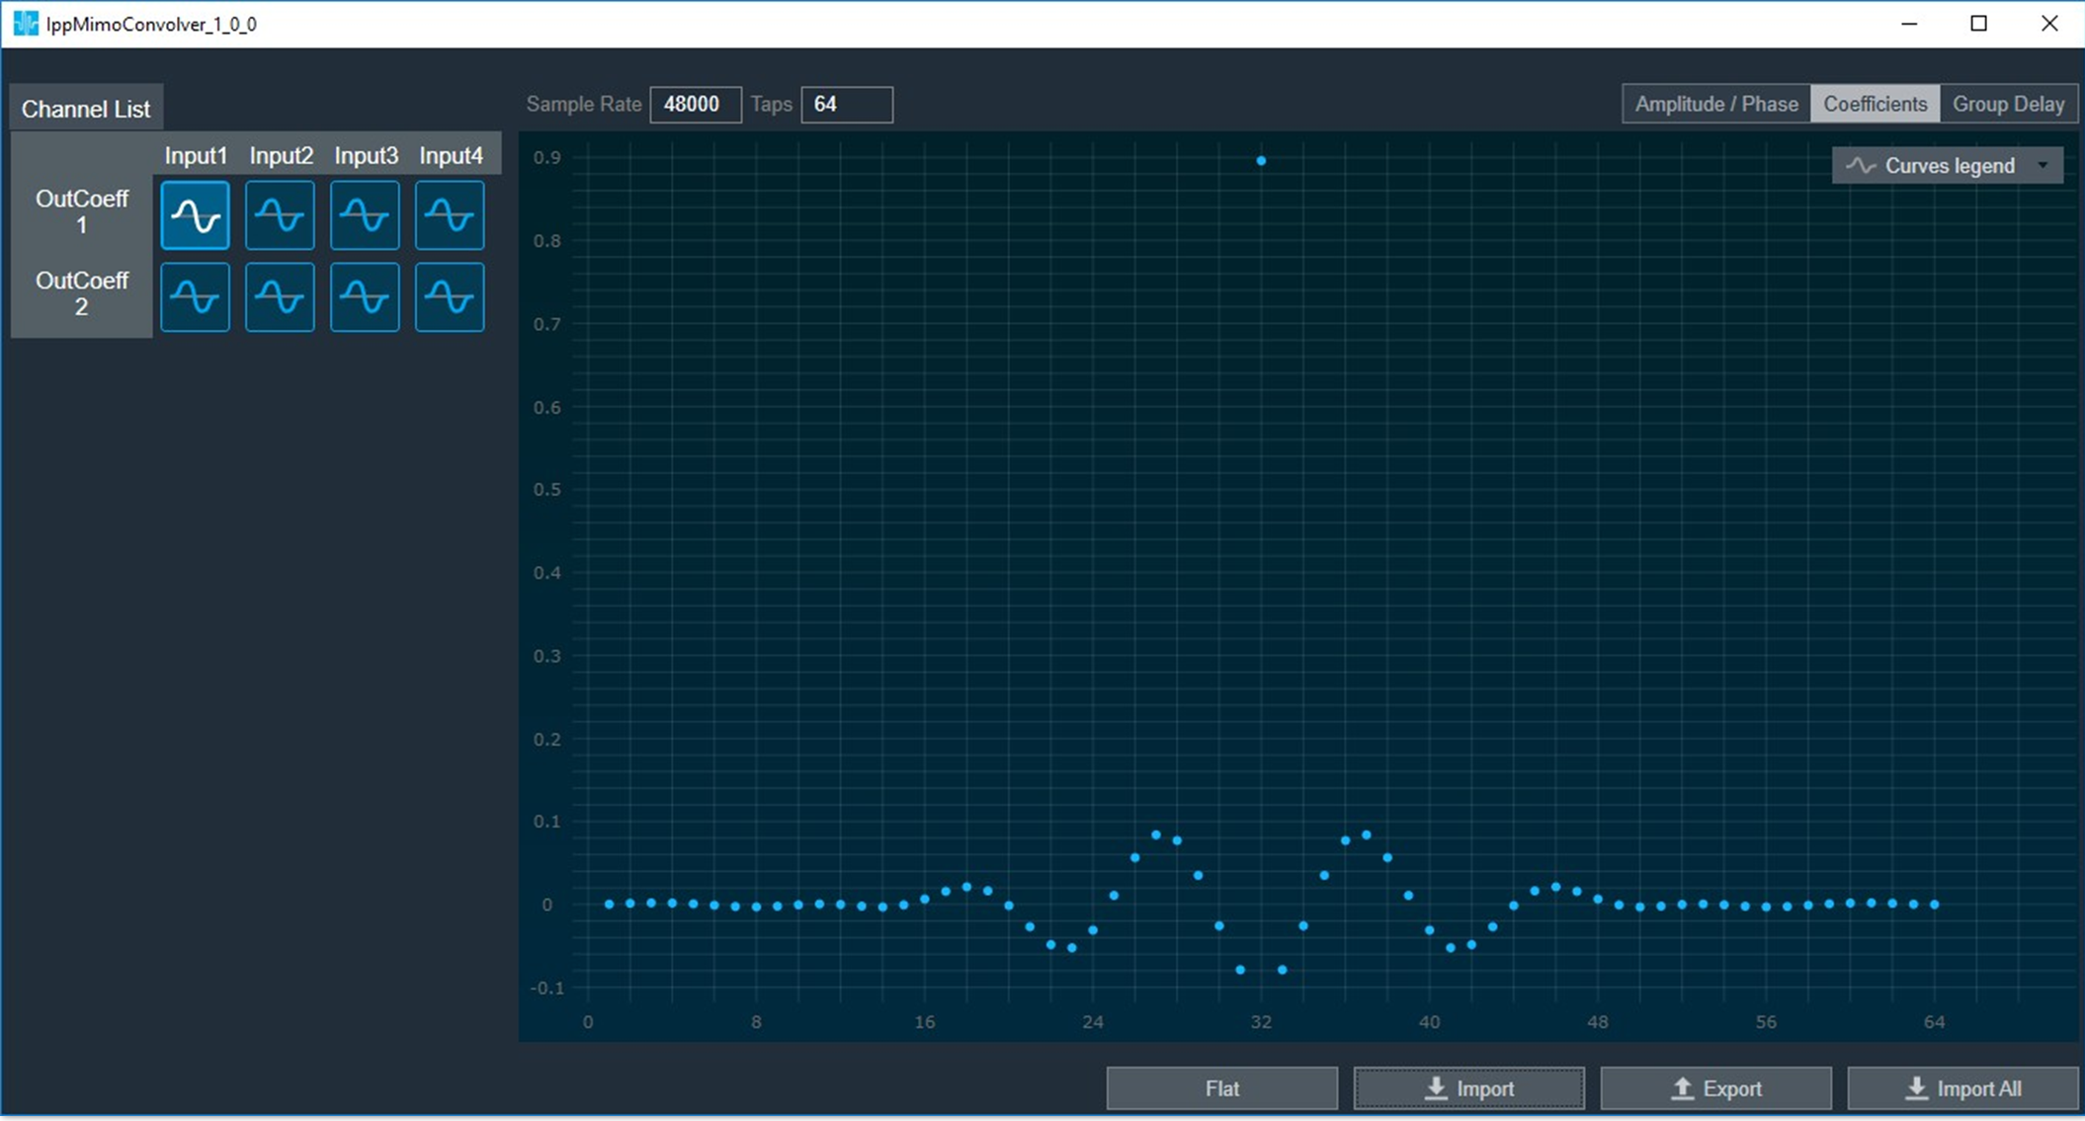Click the OutCoeff 1 row label

tap(82, 211)
